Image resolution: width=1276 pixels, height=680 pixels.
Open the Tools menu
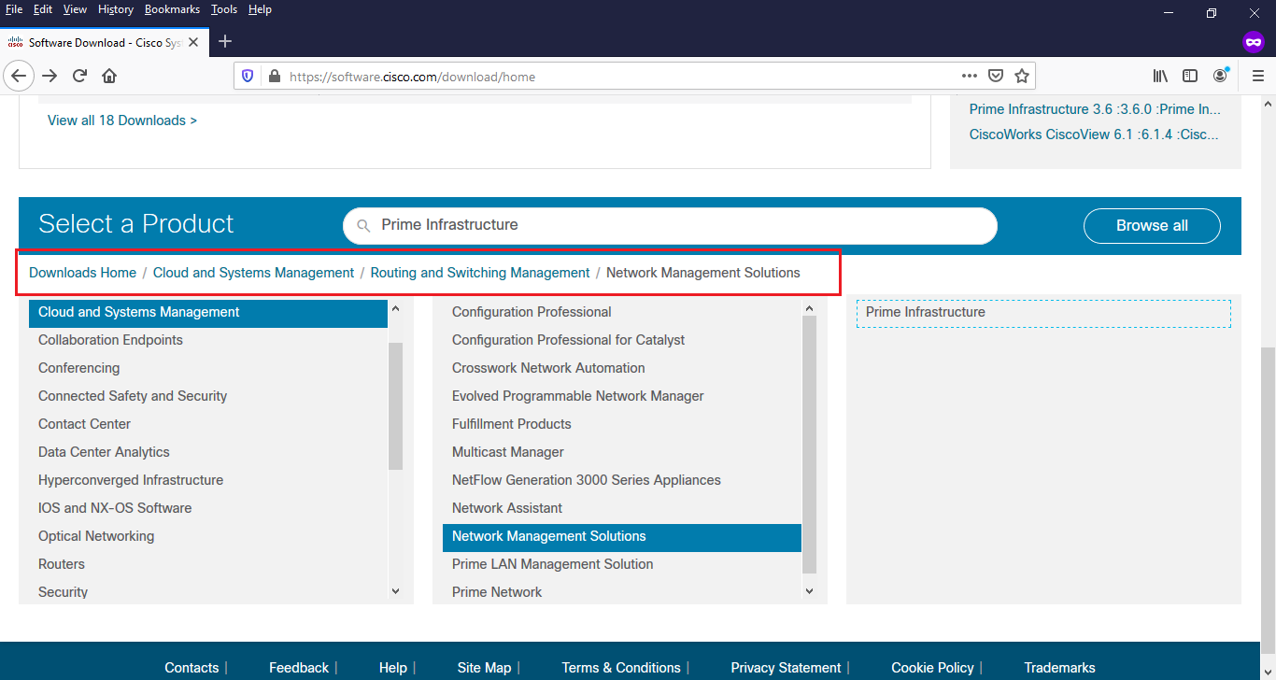point(224,9)
